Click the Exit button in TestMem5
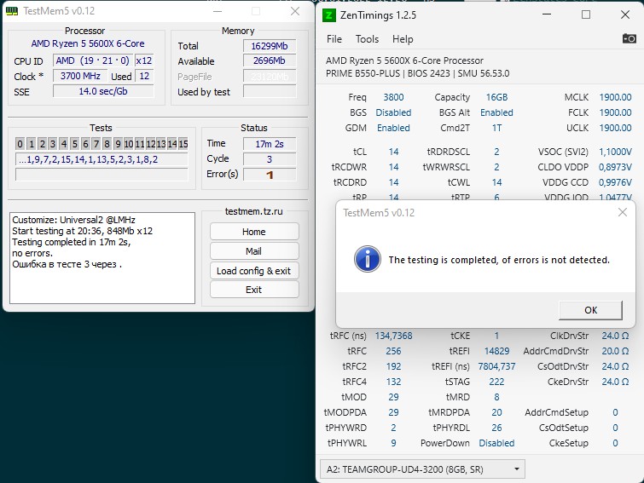 (254, 290)
